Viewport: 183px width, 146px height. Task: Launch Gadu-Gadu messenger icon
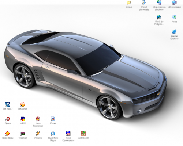tap(8, 134)
